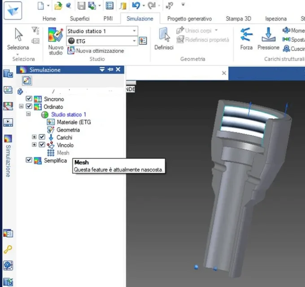Click Ridefinisci proprietà command
Viewport: 305px width, 287px height.
point(203,39)
